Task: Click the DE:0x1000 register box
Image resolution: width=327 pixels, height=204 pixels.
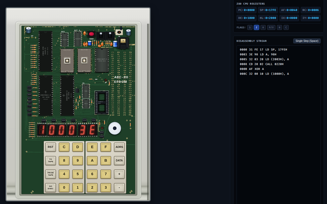Action: coord(246,18)
